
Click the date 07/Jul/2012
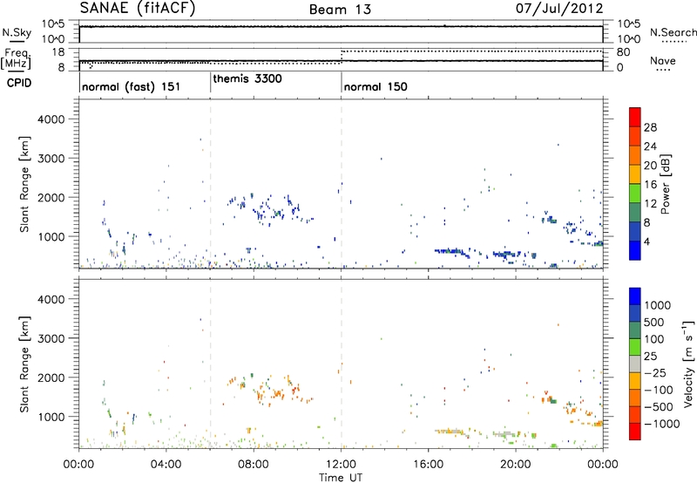click(559, 9)
